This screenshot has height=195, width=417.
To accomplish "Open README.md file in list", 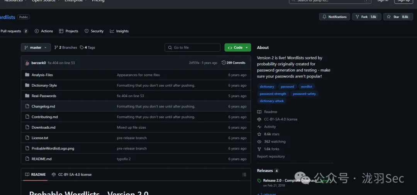I will 41,159.
